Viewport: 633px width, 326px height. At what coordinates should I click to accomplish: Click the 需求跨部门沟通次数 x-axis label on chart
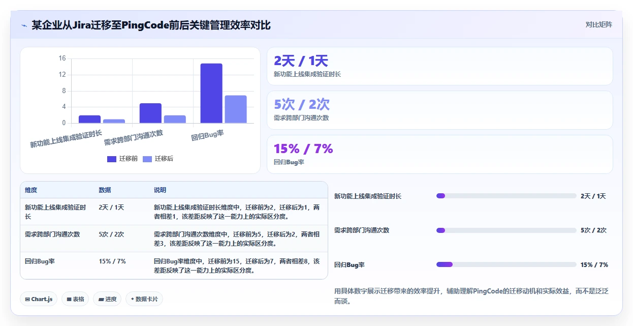(x=134, y=137)
